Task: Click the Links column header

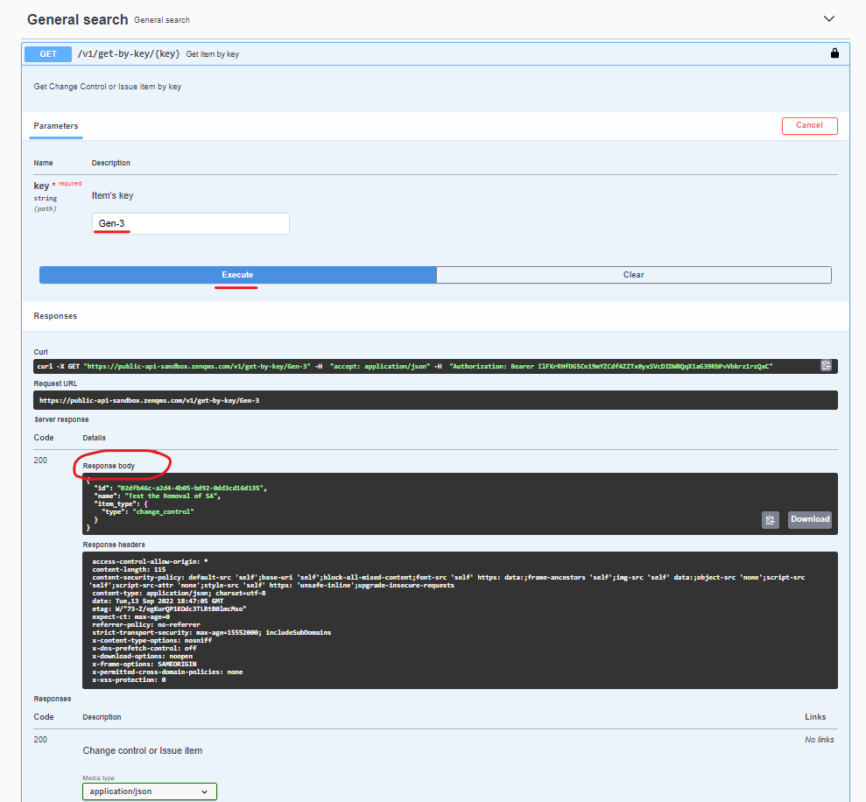Action: coord(815,717)
